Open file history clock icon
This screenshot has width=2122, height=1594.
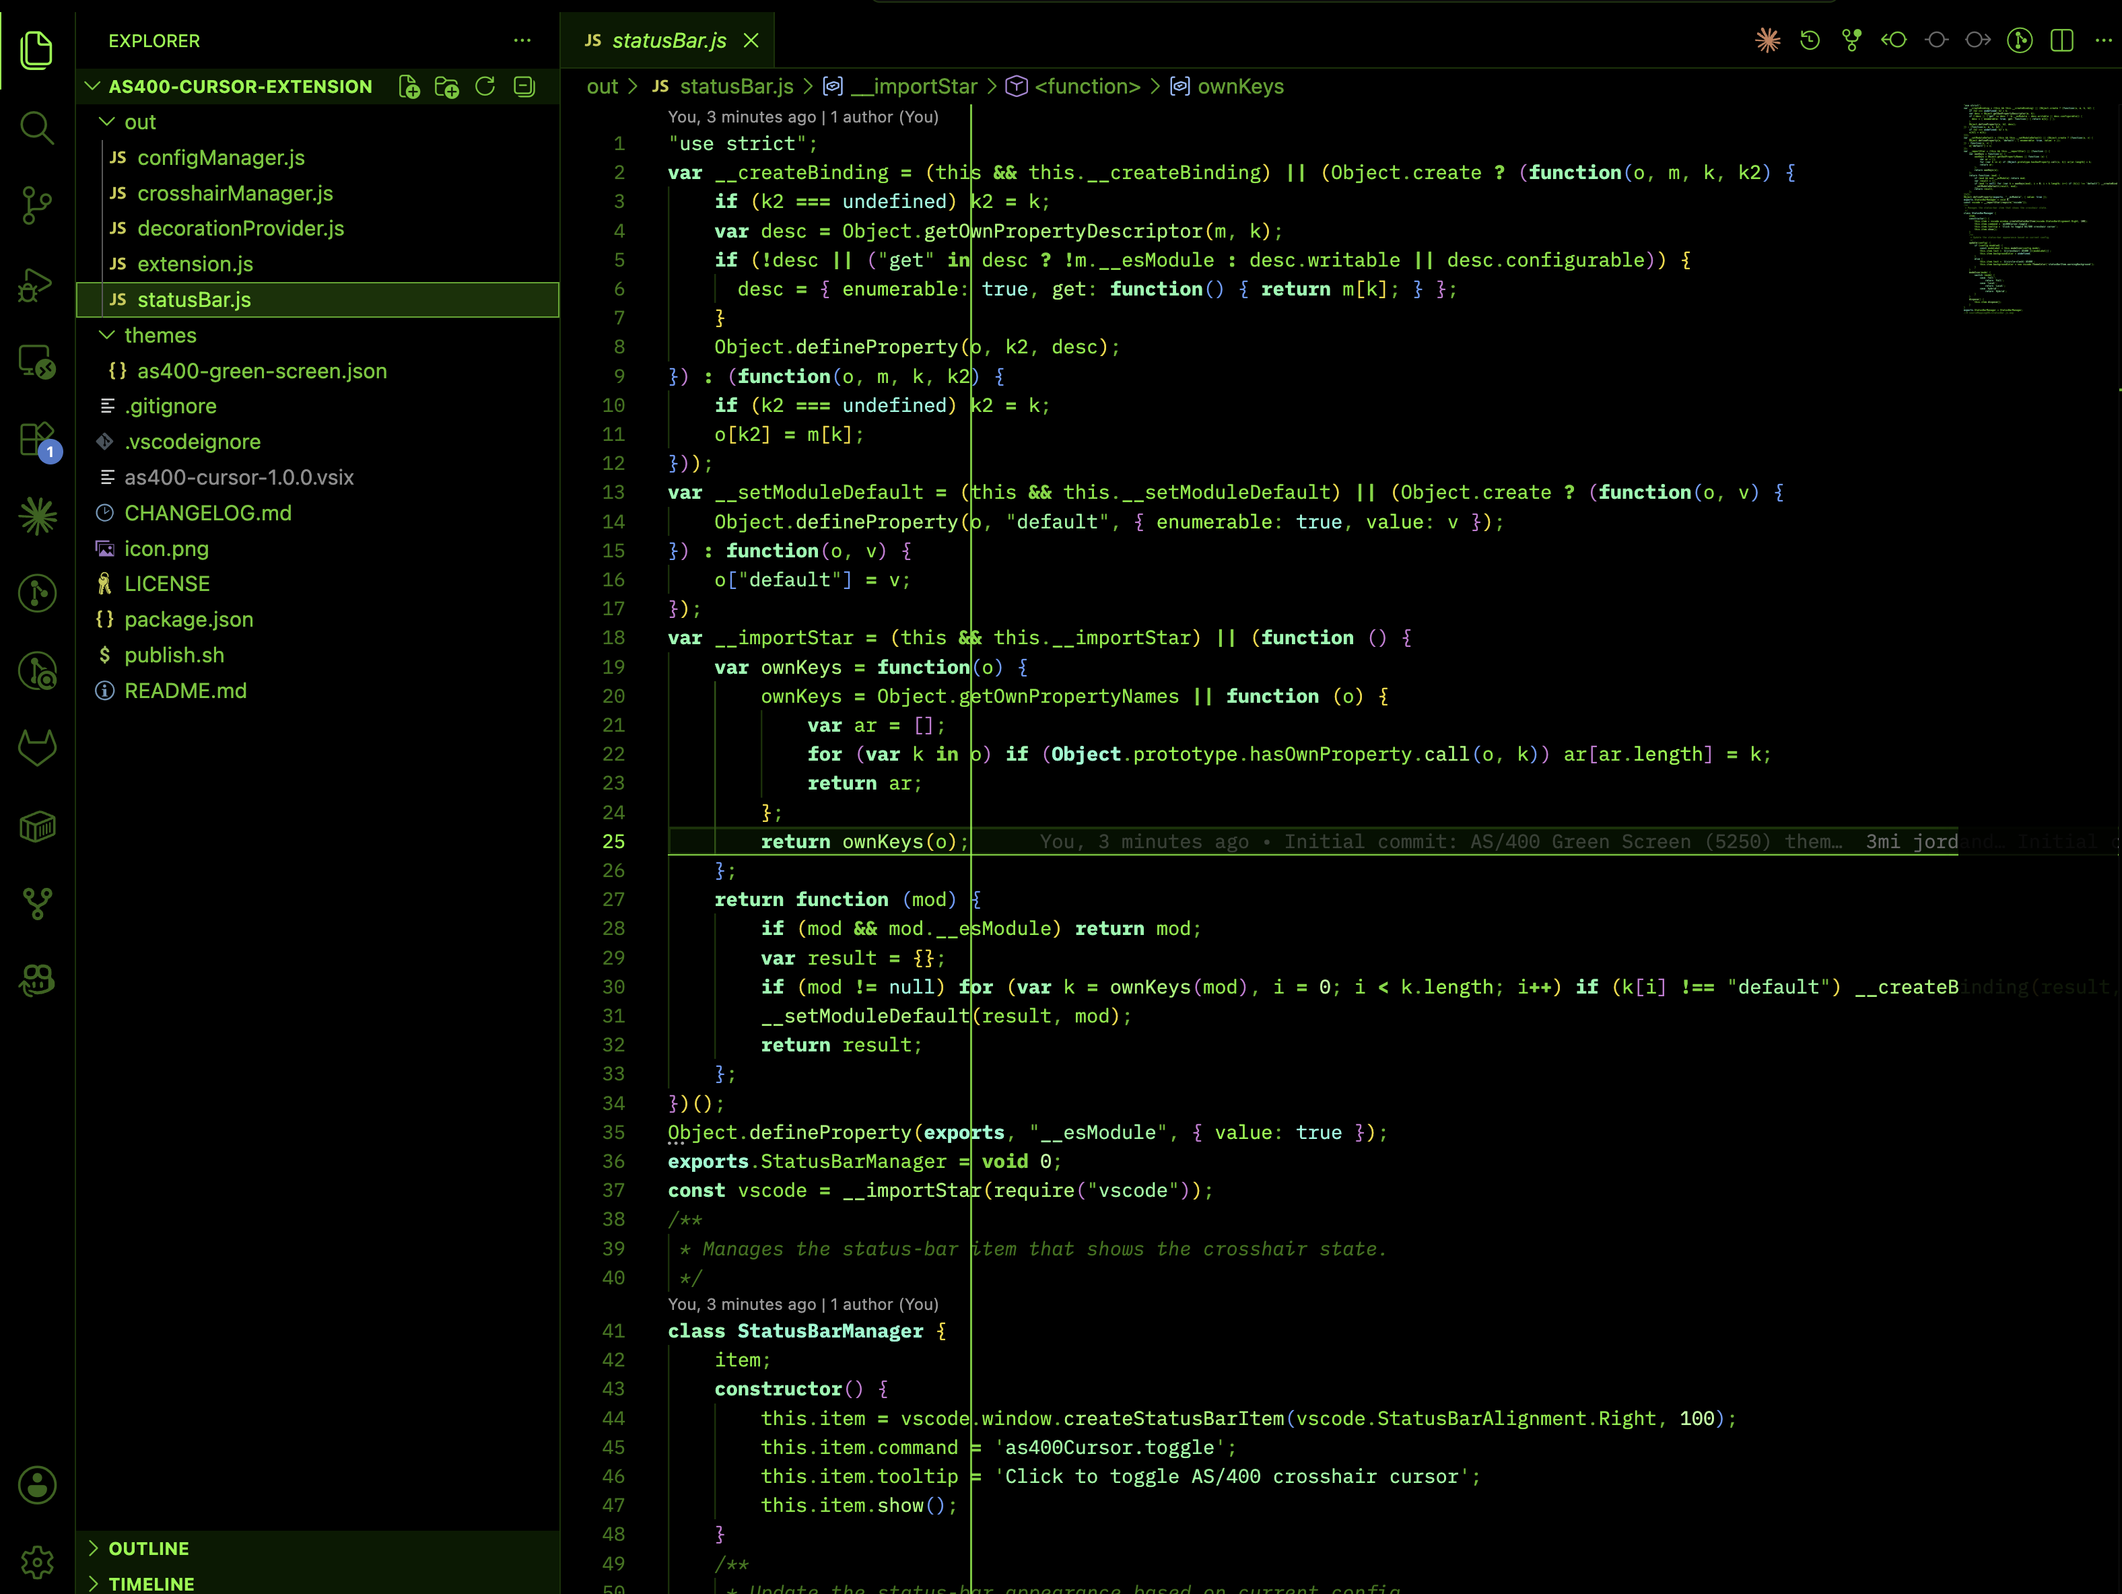pos(1809,40)
